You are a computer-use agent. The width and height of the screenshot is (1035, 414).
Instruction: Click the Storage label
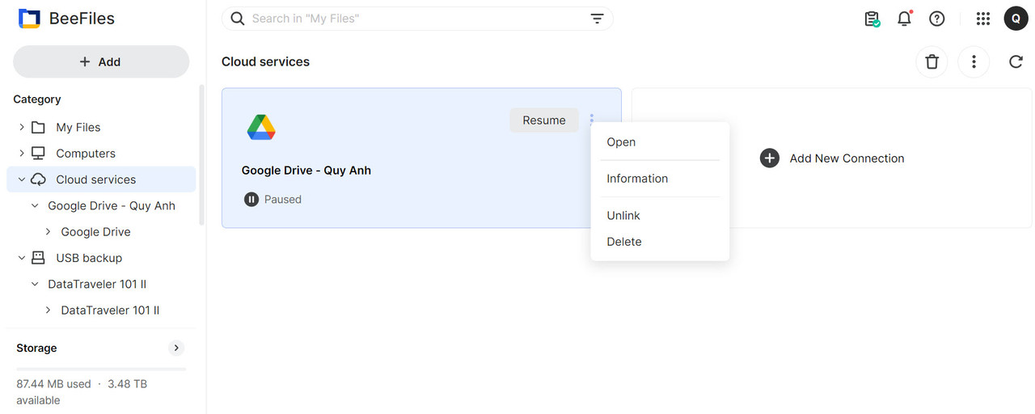[36, 348]
